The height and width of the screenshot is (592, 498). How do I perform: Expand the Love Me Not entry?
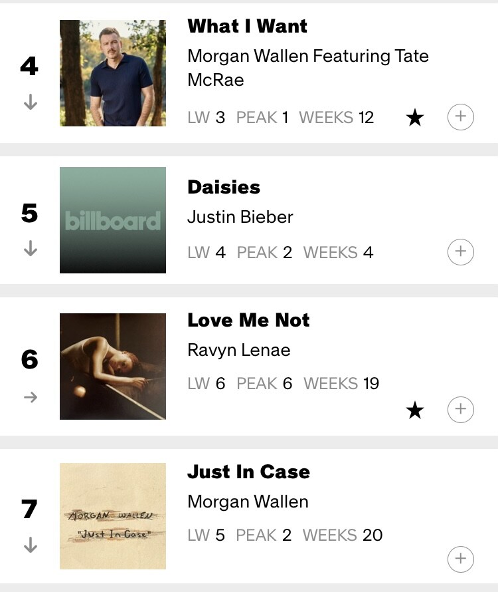461,409
